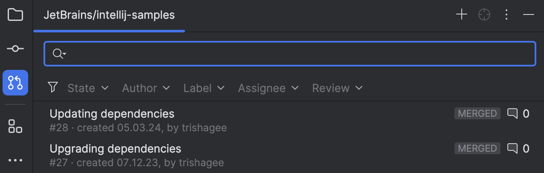Click the plus icon to add a pull request
The height and width of the screenshot is (173, 544).
(x=462, y=15)
